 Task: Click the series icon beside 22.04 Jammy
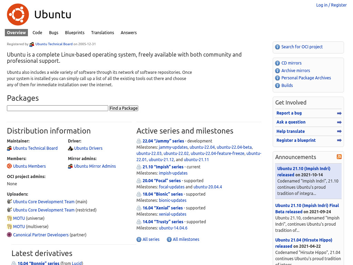coord(139,141)
